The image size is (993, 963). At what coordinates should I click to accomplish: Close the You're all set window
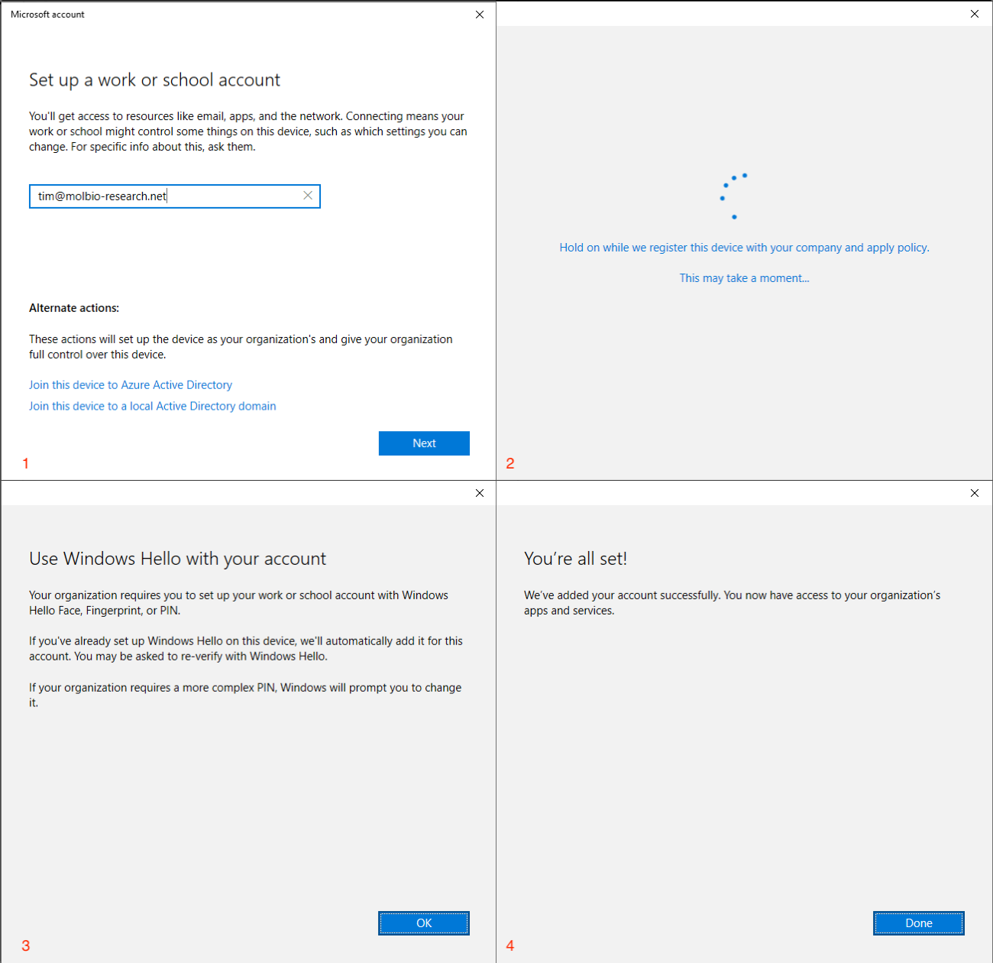(x=975, y=493)
